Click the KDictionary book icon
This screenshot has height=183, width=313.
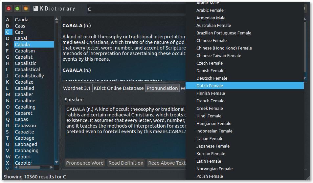35,9
